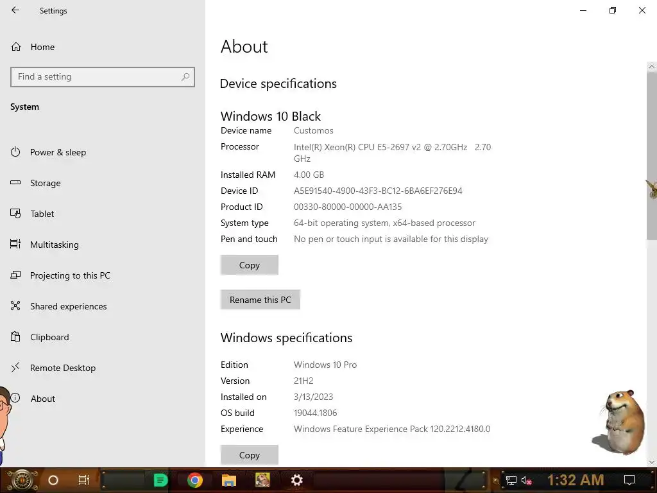Click Rename this PC button

(260, 300)
